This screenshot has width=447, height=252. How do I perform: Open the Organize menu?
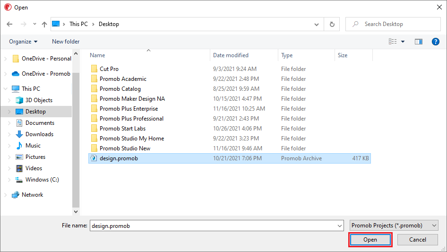pyautogui.click(x=23, y=42)
